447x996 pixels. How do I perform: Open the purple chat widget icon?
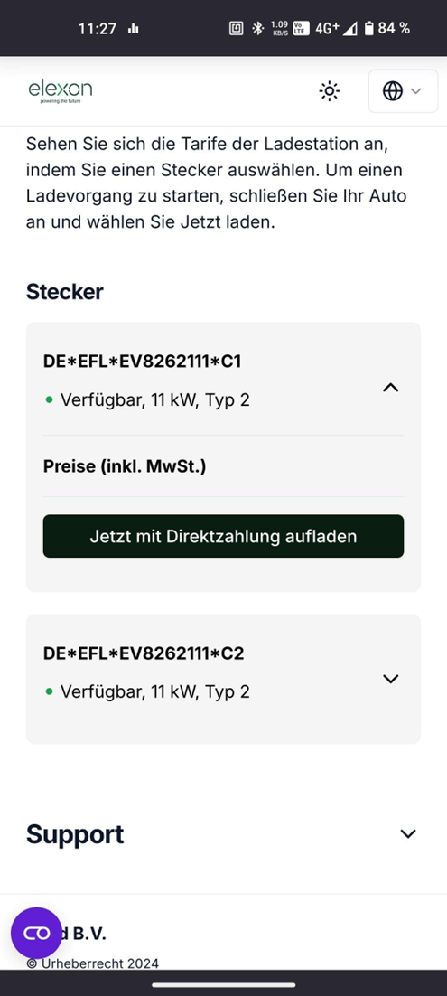(x=36, y=933)
